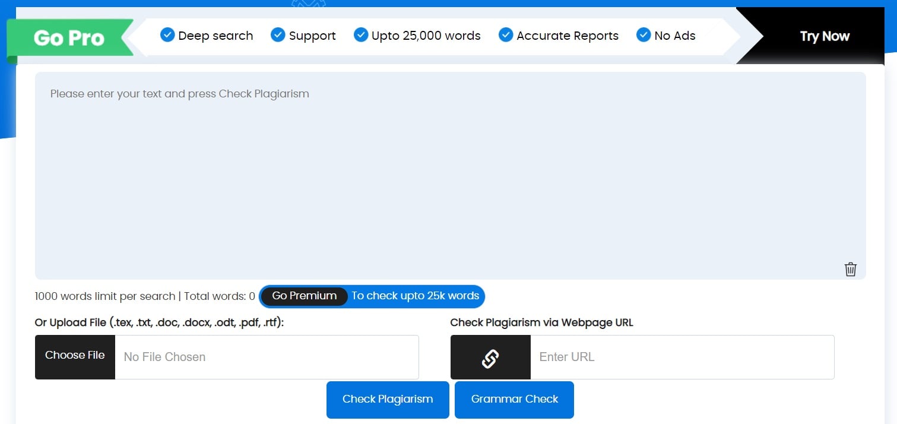
Task: Click the No File Chosen field
Action: [267, 357]
